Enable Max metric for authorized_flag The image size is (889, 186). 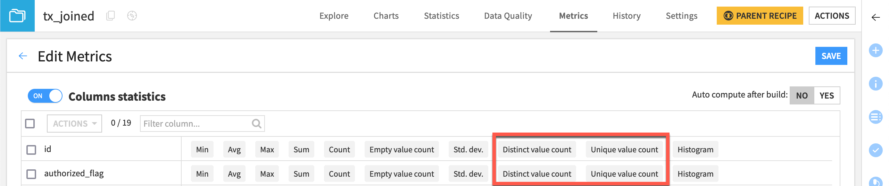coord(267,174)
